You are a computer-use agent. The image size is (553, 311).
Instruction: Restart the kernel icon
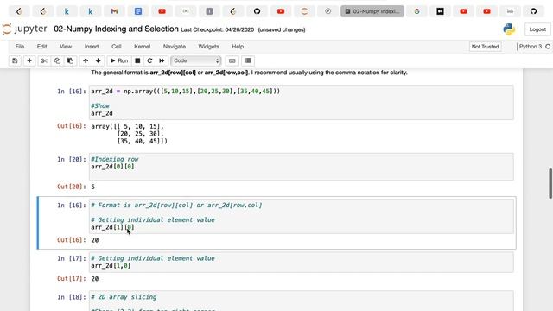coord(149,60)
